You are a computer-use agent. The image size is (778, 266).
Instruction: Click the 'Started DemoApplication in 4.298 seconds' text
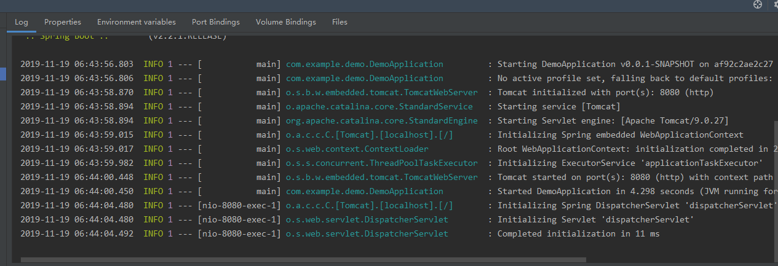pyautogui.click(x=615, y=191)
